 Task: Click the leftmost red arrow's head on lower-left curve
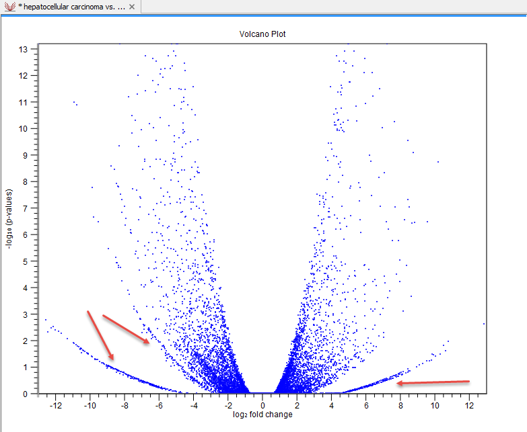click(111, 357)
